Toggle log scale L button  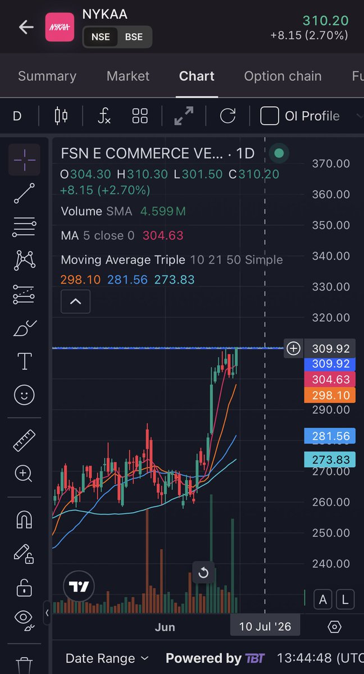345,600
